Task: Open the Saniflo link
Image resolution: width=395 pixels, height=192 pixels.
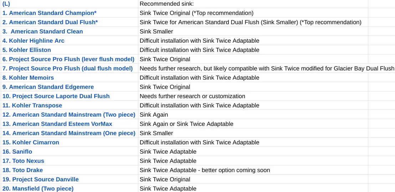Action: click(17, 152)
